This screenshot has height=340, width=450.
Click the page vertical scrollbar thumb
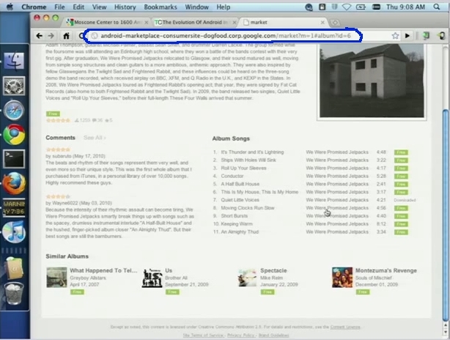(x=446, y=215)
